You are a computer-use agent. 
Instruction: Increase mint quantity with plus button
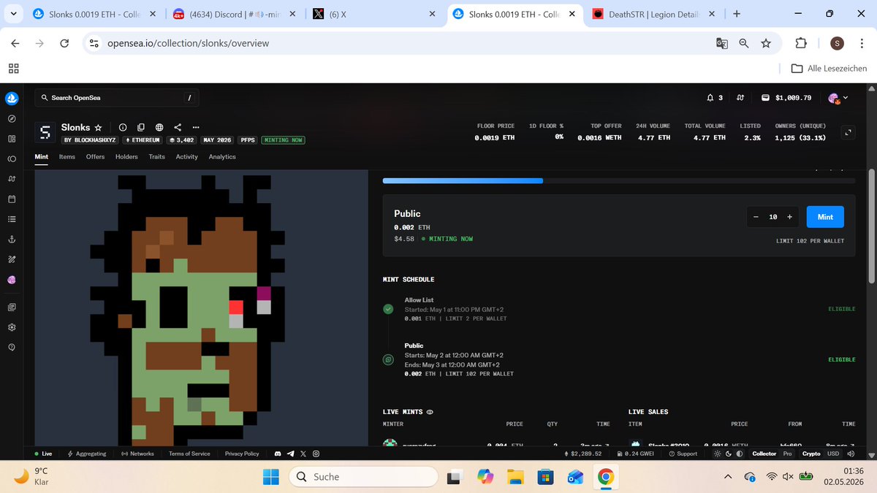click(790, 217)
